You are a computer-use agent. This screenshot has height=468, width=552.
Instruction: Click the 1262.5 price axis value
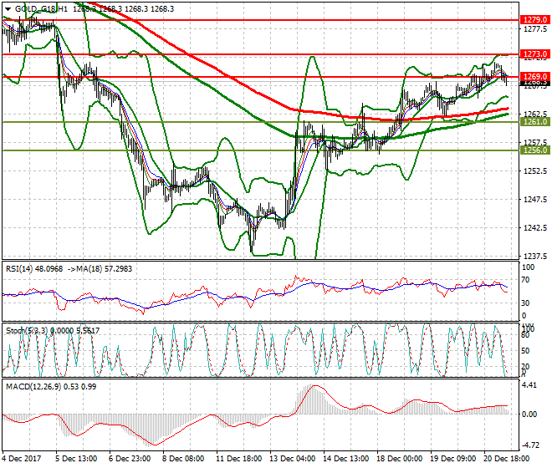(535, 114)
